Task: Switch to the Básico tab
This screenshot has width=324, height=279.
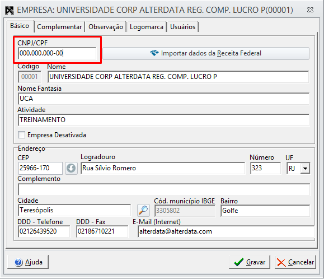Action: (x=20, y=26)
